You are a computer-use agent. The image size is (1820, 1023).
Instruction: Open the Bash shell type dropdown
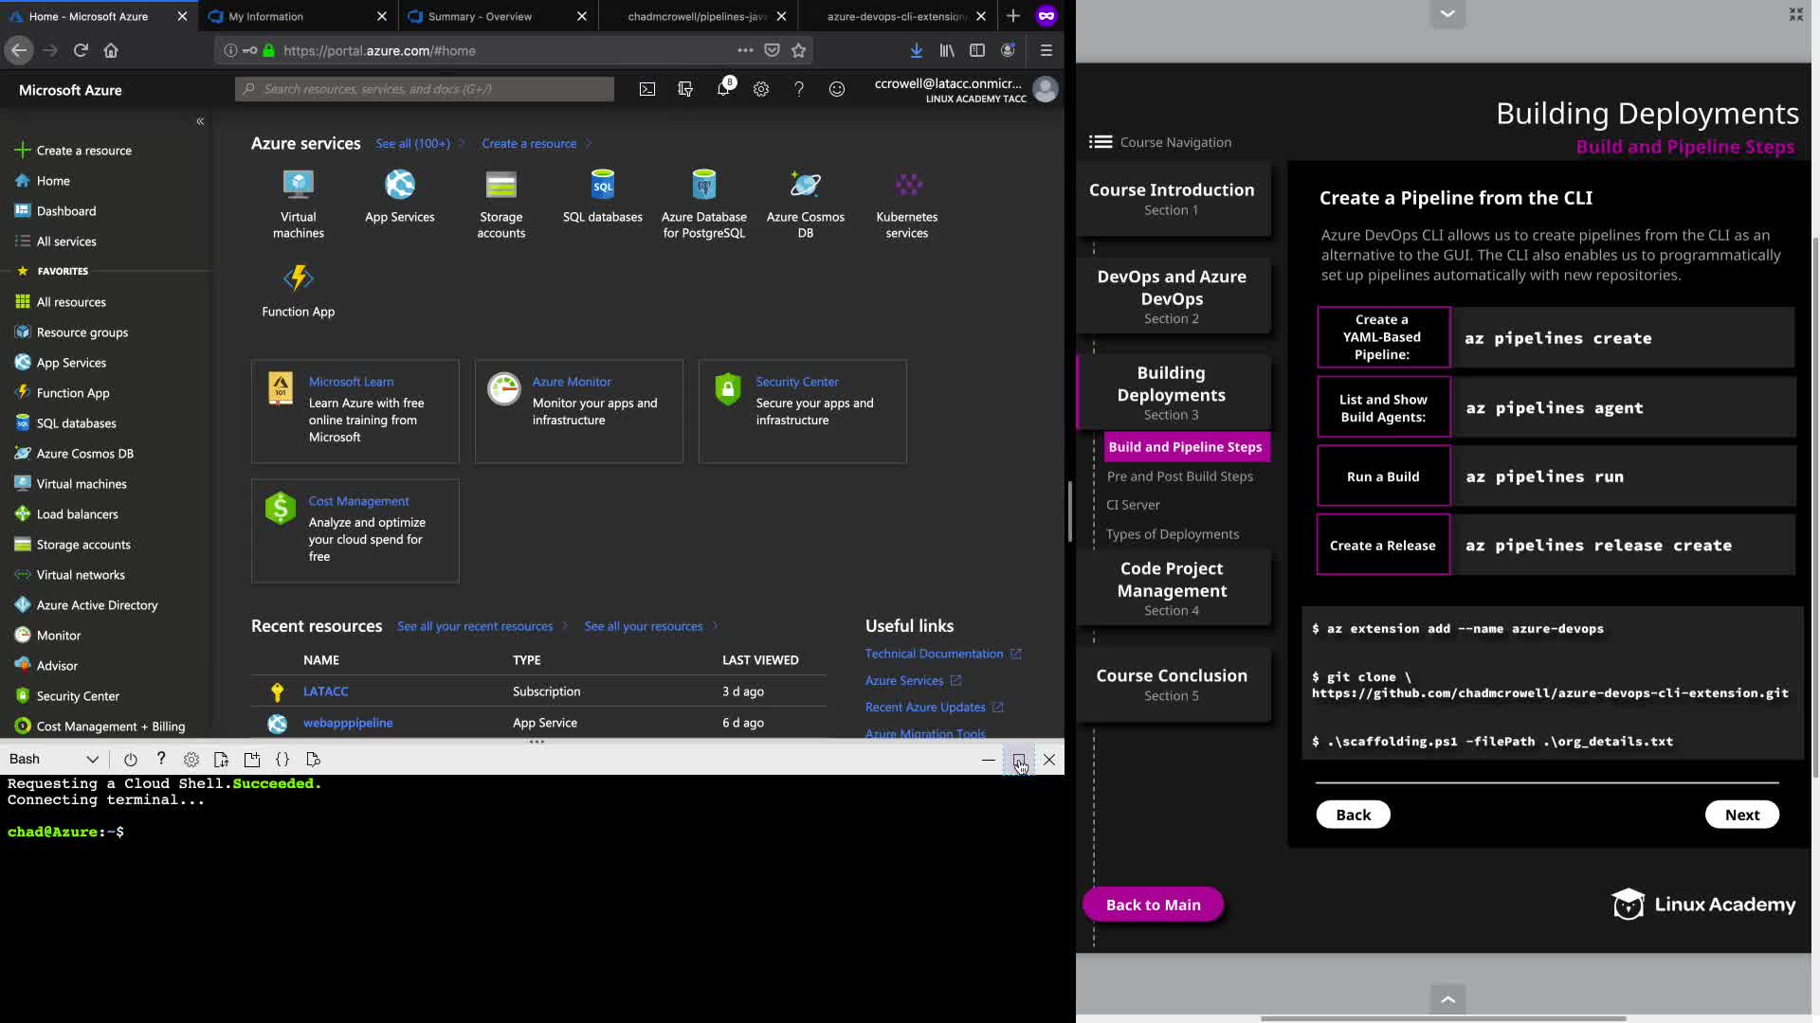pos(54,760)
